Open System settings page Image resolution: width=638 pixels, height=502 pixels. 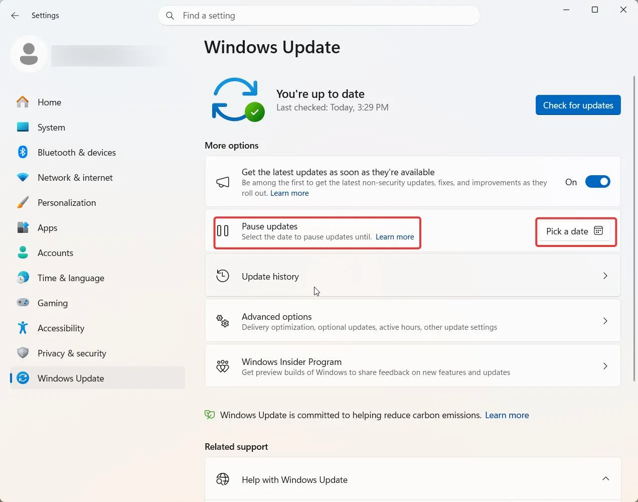click(98, 127)
